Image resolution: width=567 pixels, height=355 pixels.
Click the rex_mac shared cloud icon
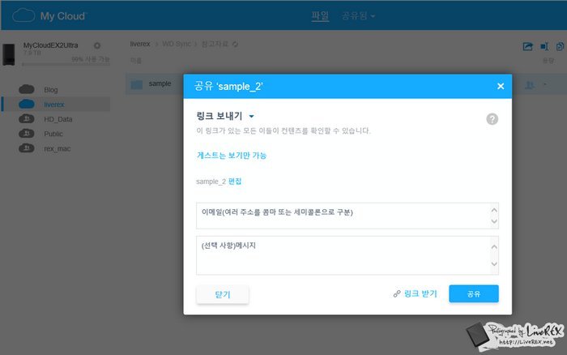pyautogui.click(x=27, y=148)
